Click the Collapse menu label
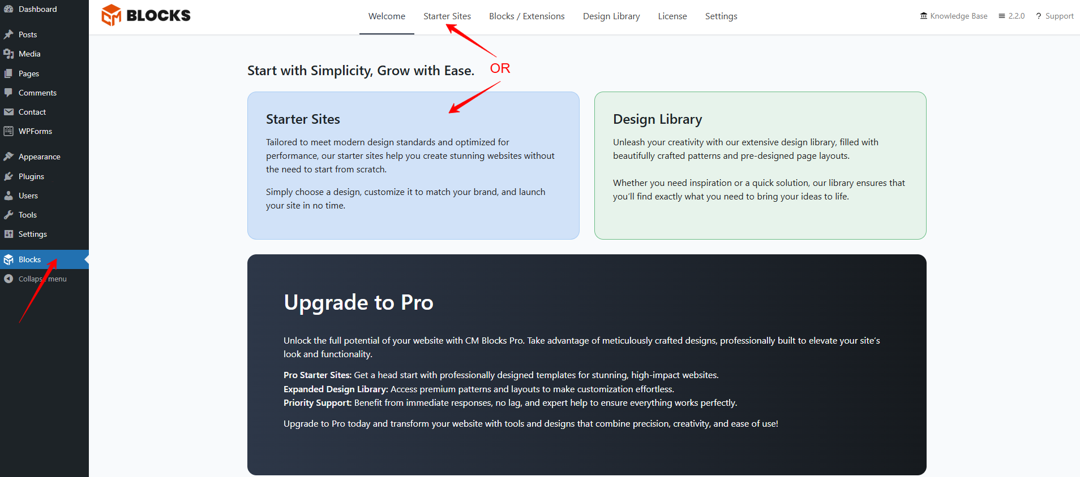The width and height of the screenshot is (1080, 477). point(42,279)
